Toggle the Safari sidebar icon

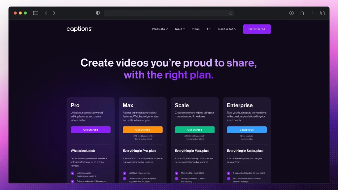pyautogui.click(x=36, y=13)
